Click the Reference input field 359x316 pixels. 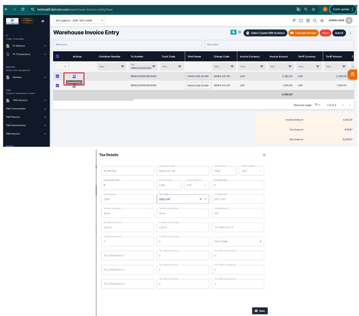tap(127, 45)
